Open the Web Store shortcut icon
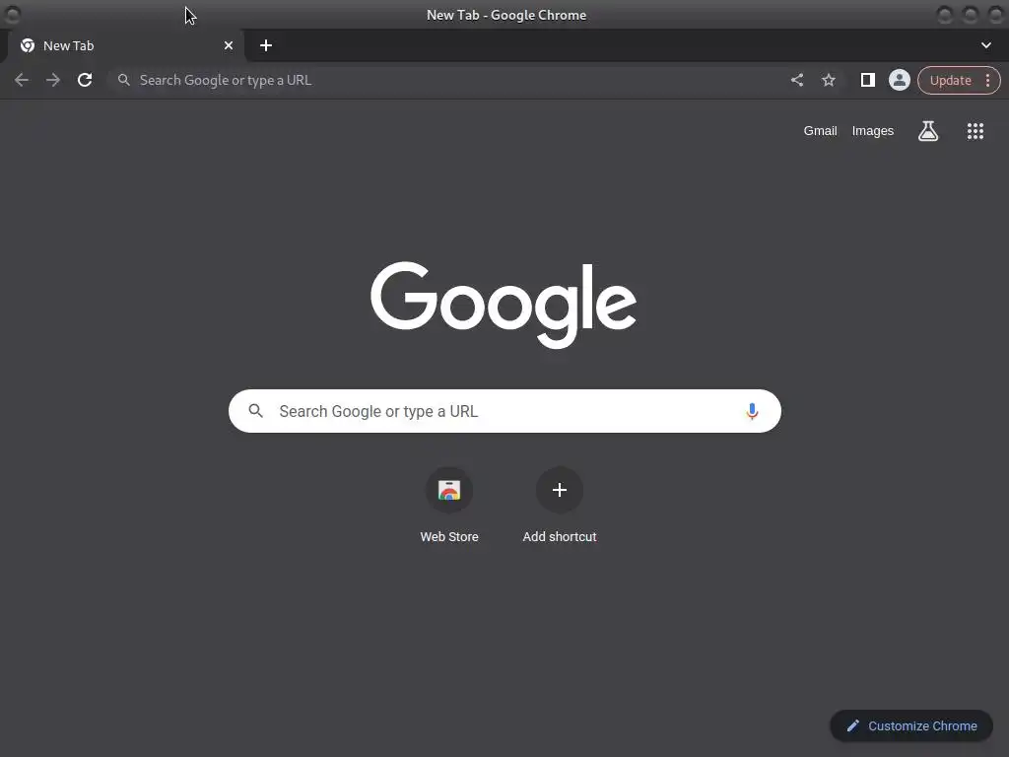 (449, 490)
